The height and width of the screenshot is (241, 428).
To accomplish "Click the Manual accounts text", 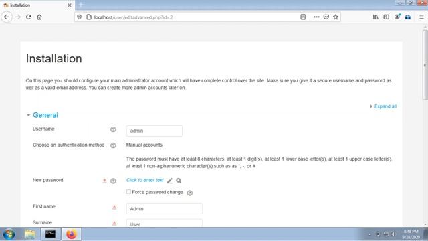I will (144, 145).
